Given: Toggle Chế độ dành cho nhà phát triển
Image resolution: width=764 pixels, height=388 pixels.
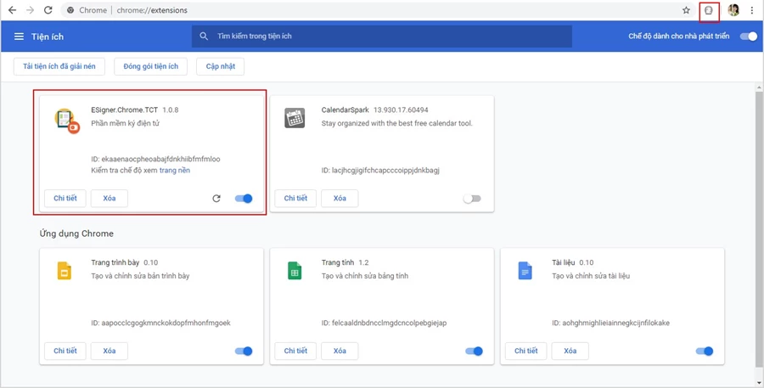Looking at the screenshot, I should 749,36.
